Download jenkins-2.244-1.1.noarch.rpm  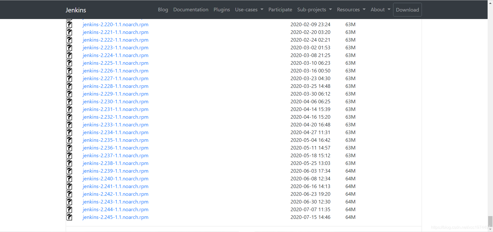point(116,209)
